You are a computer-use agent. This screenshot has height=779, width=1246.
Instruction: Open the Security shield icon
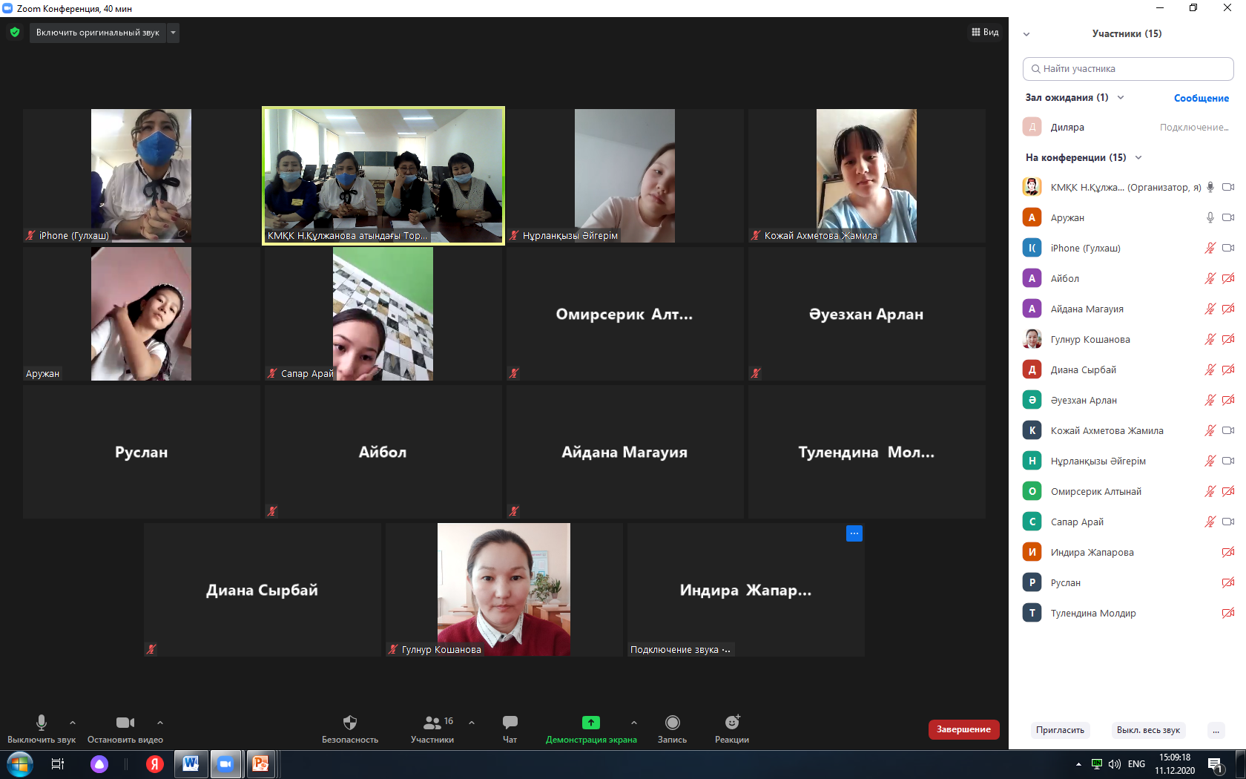pos(350,723)
